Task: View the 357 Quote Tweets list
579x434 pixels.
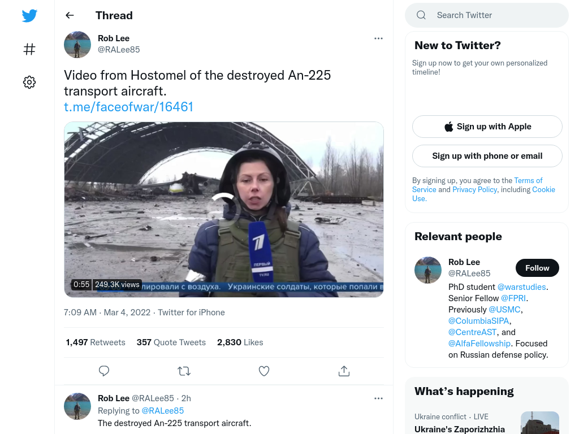Action: [171, 342]
